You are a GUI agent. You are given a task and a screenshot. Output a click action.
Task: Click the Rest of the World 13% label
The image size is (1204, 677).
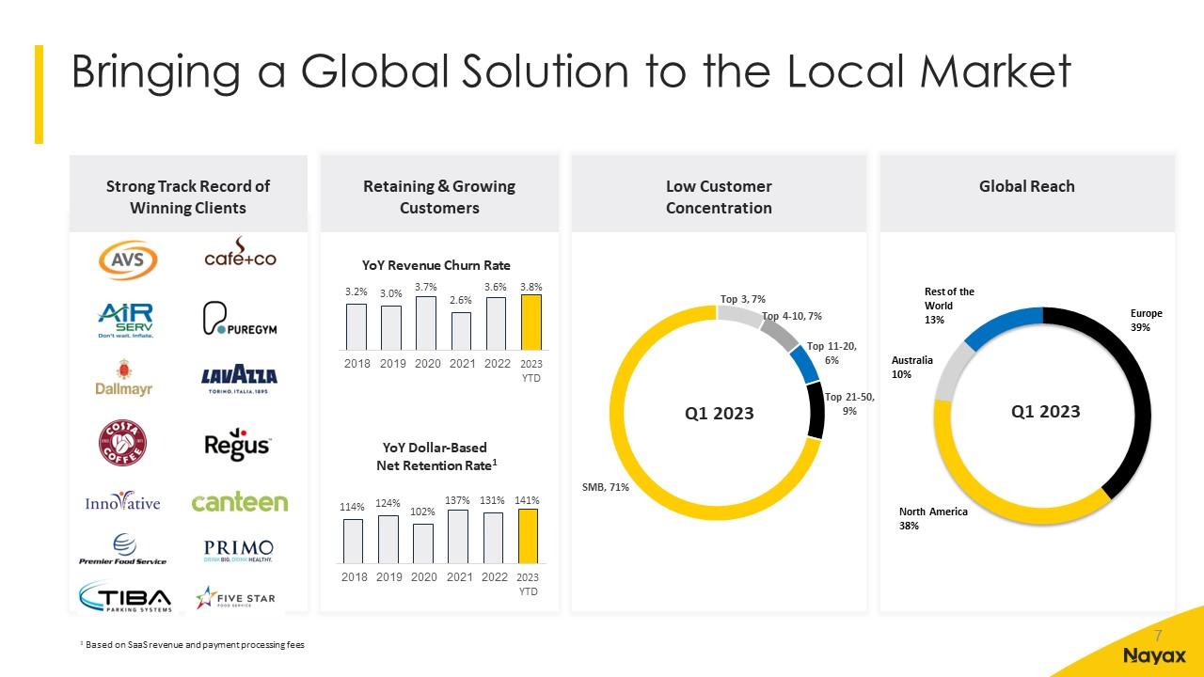[949, 306]
